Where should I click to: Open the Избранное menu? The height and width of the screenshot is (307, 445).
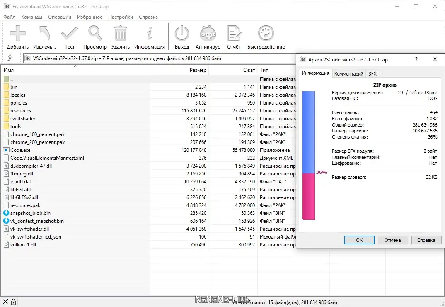89,17
